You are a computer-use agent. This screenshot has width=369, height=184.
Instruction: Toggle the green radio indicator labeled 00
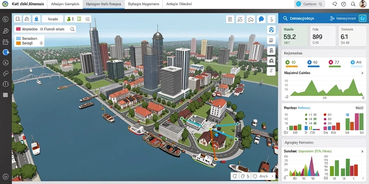coord(287,62)
